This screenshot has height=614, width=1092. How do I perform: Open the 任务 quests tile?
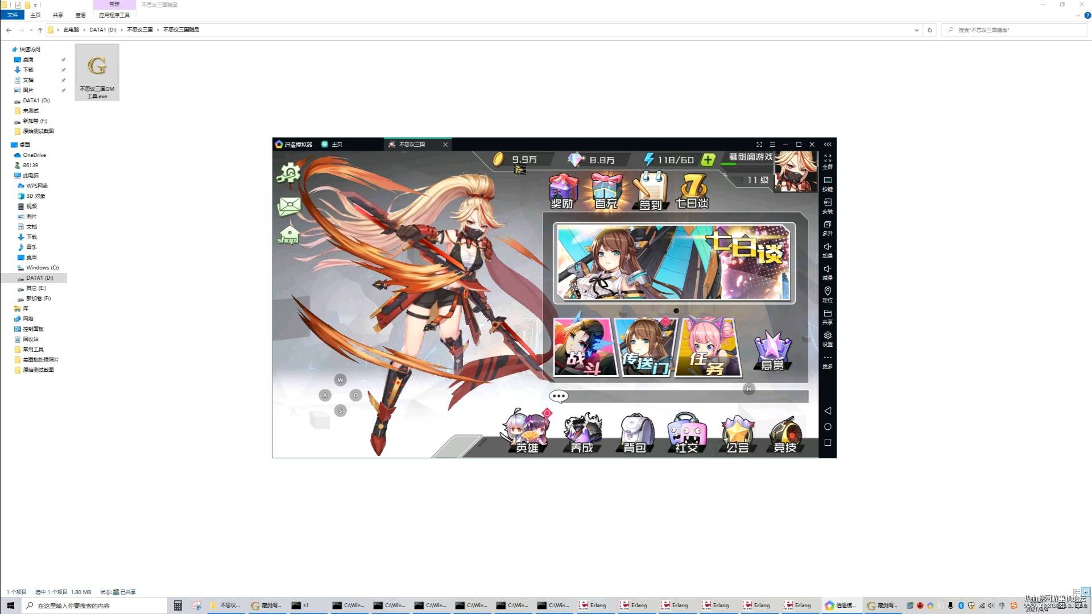click(x=709, y=347)
